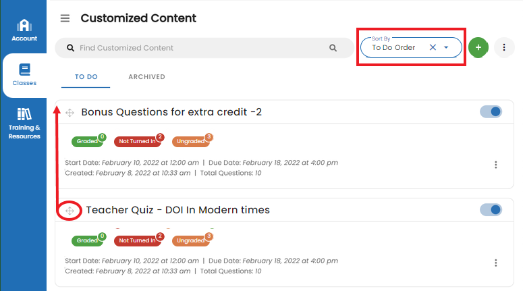The image size is (523, 291).
Task: Click the Graded badge under Bonus Questions
Action: point(87,141)
